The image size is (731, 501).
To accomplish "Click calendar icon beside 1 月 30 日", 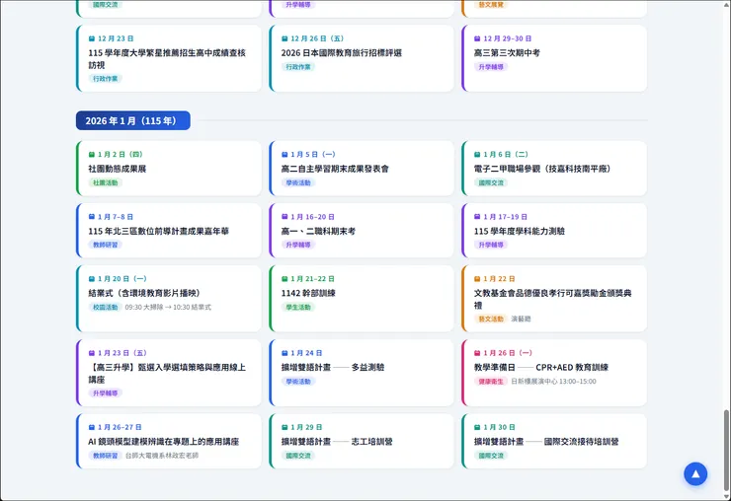I will tap(477, 427).
